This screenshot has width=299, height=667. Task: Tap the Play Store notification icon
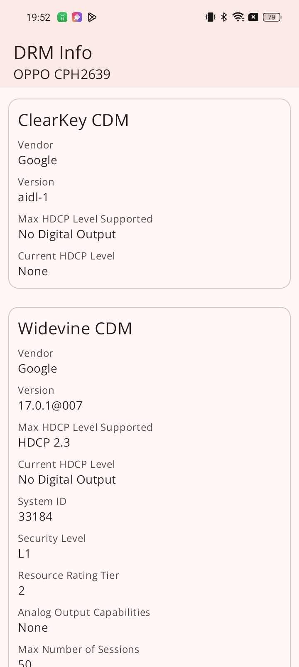92,17
